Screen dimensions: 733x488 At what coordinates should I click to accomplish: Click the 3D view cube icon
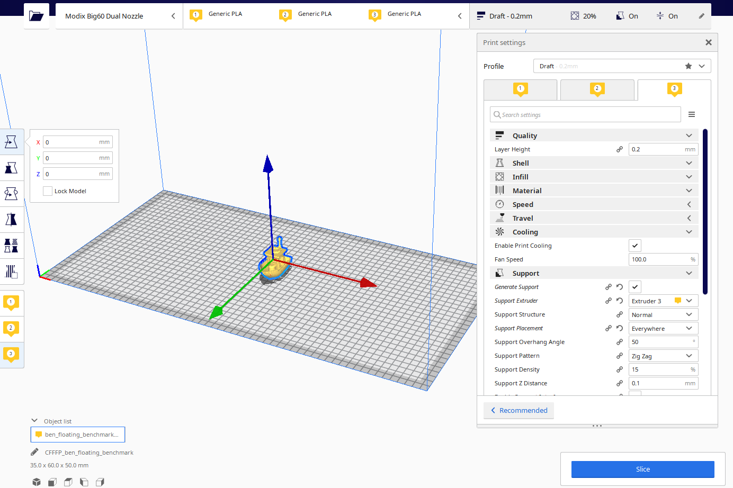coord(37,482)
